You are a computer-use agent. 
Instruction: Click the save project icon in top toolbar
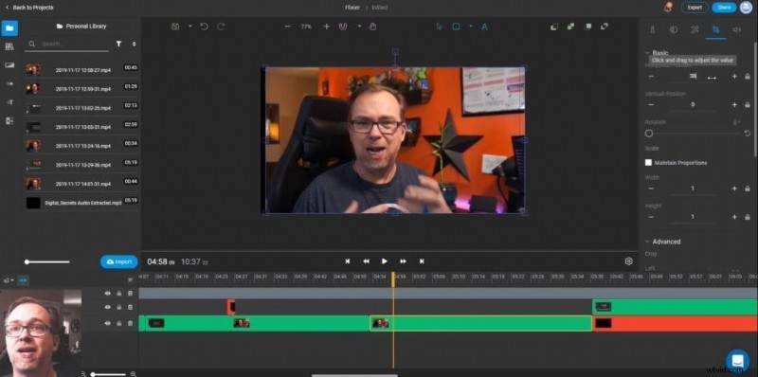[x=175, y=27]
